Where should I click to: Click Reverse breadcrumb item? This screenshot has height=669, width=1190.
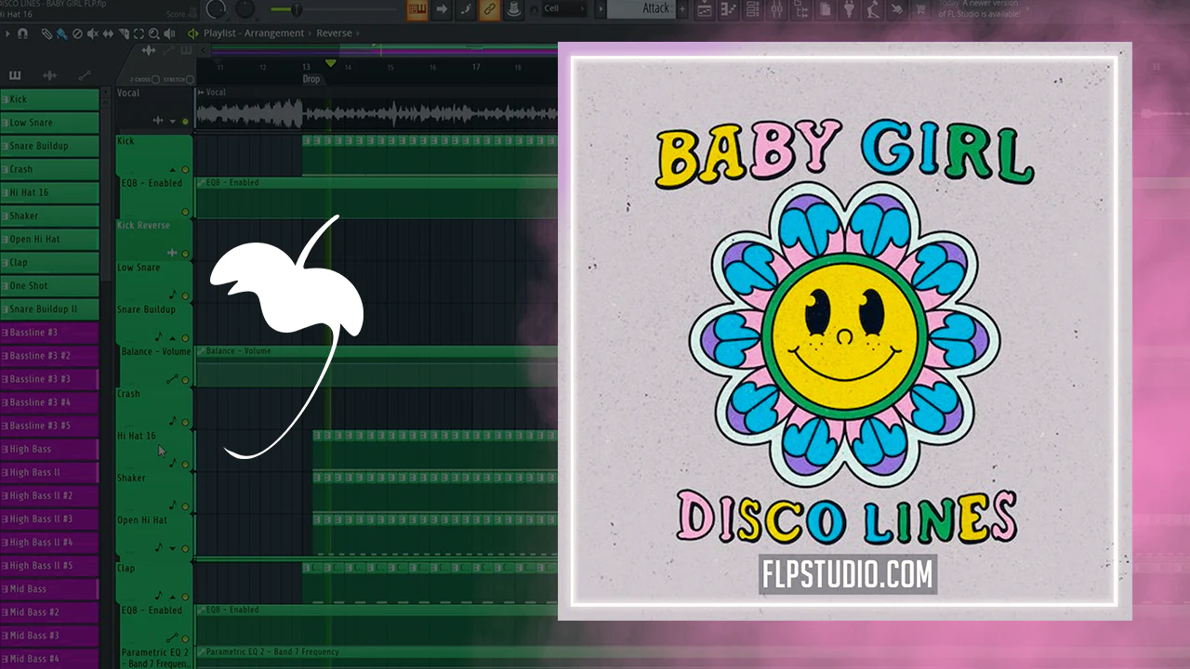click(334, 33)
